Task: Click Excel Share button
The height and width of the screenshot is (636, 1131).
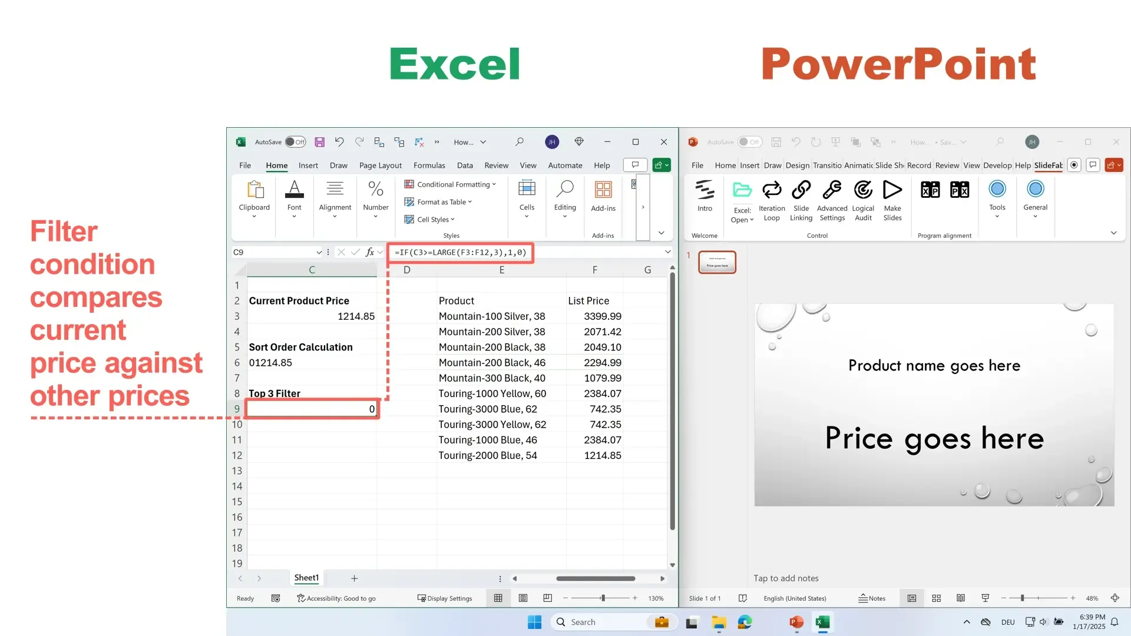Action: click(x=662, y=165)
